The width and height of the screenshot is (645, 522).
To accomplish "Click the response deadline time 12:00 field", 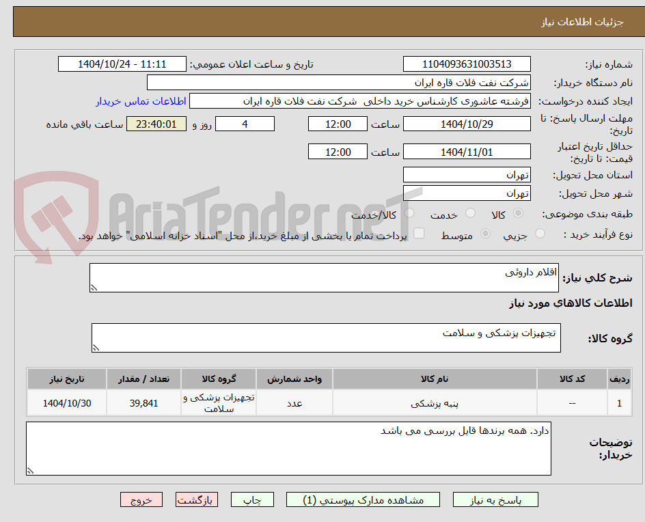I will pyautogui.click(x=338, y=124).
